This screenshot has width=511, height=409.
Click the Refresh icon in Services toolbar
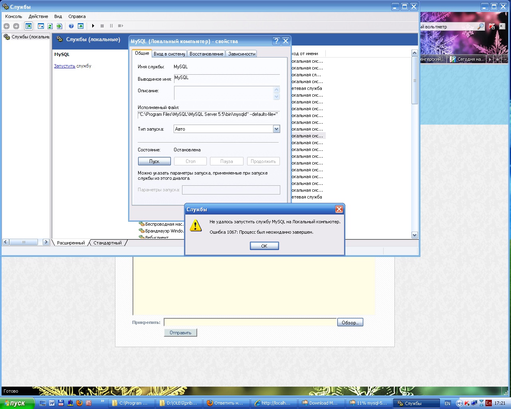(x=50, y=26)
